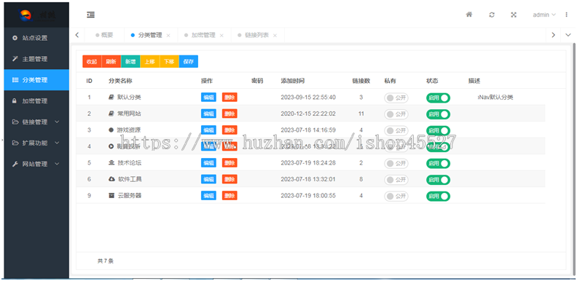Click the circle icon beside 游戏资源
Viewport: 577px width, 281px height.
[x=111, y=130]
